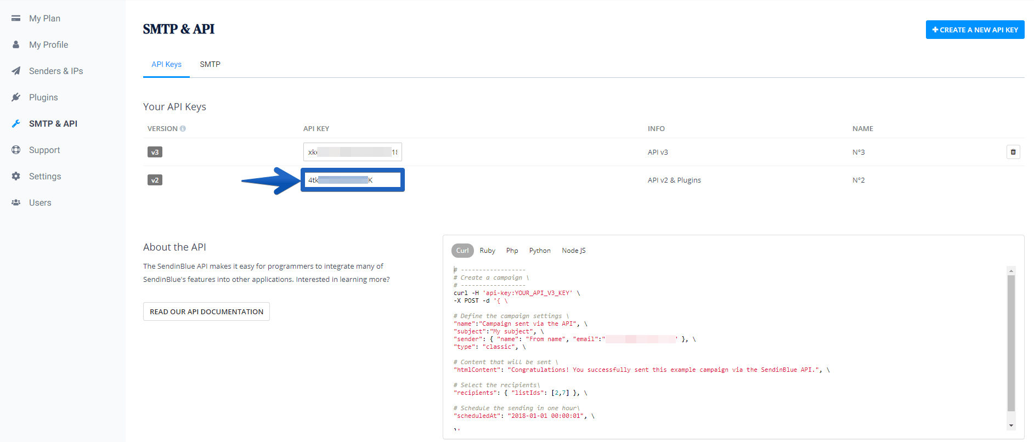Click the Users group icon
Viewport: 1034px width, 442px height.
tap(16, 202)
